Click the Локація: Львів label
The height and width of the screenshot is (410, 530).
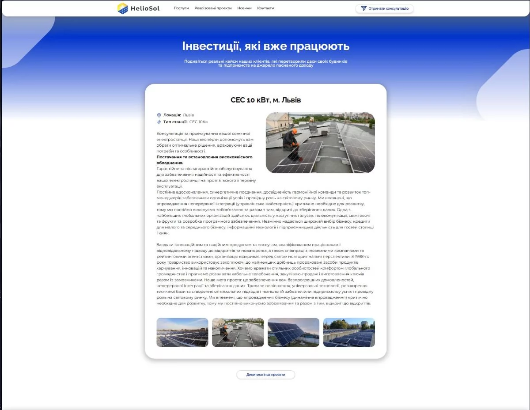[178, 115]
